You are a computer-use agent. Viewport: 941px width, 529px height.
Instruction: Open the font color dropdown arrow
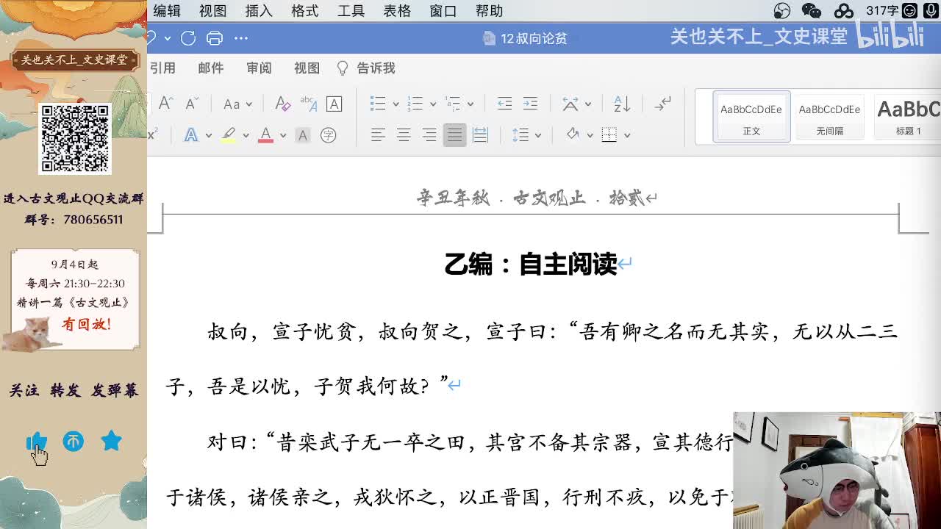coord(283,136)
